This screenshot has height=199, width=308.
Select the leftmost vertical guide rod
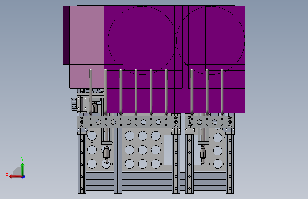91,92
